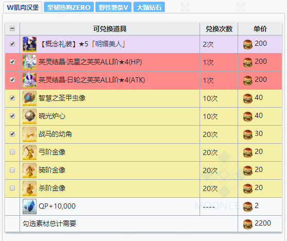Open the 晓光炉心 item icon
The image size is (287, 241).
29,116
